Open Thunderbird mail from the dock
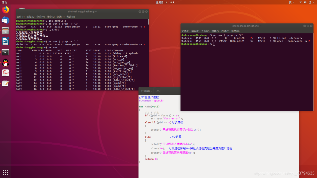The image size is (317, 178). click(5, 20)
